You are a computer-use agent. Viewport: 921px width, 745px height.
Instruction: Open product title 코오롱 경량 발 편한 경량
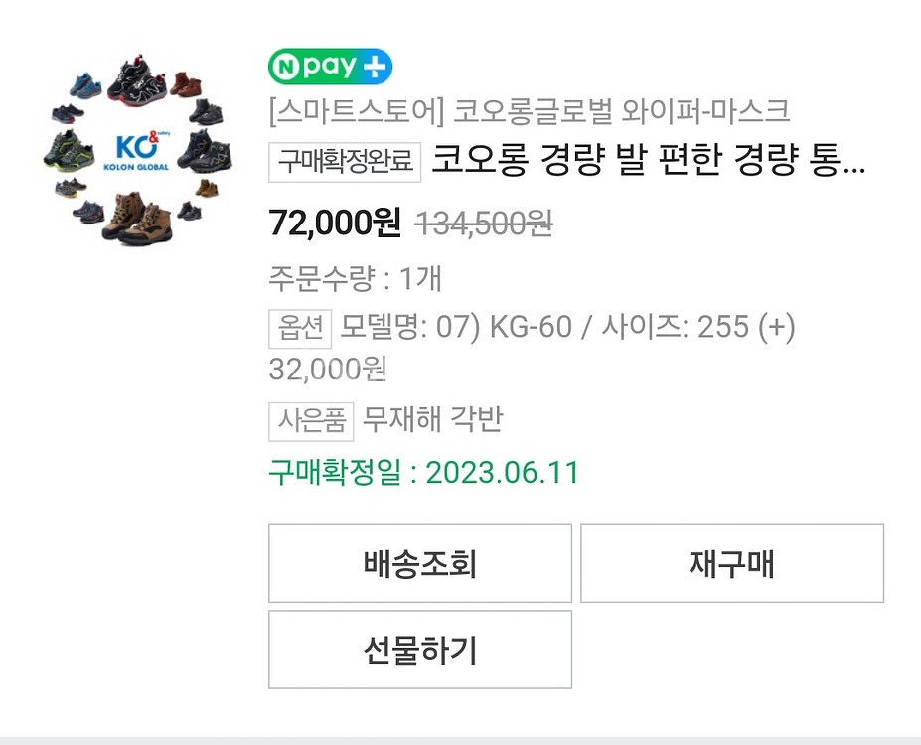pyautogui.click(x=649, y=160)
